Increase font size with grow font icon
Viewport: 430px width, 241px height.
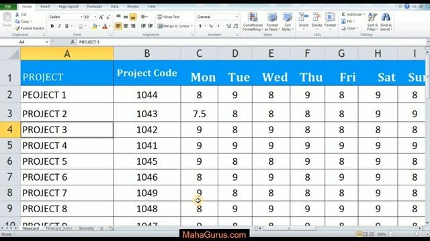point(101,17)
